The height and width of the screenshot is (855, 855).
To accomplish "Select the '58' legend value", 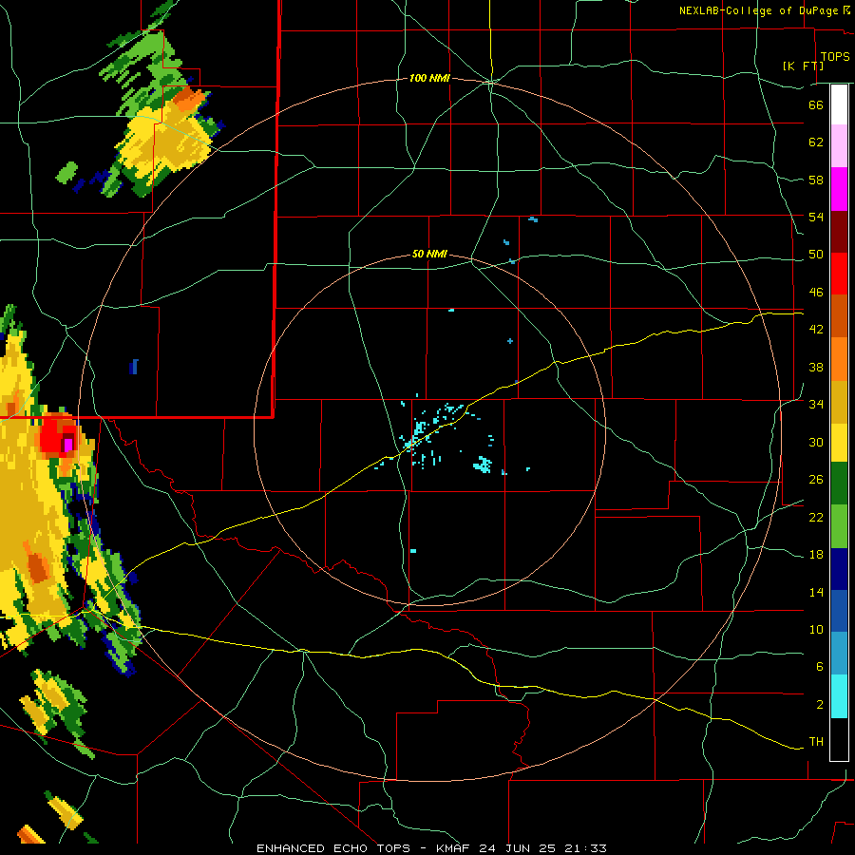I will tap(816, 180).
